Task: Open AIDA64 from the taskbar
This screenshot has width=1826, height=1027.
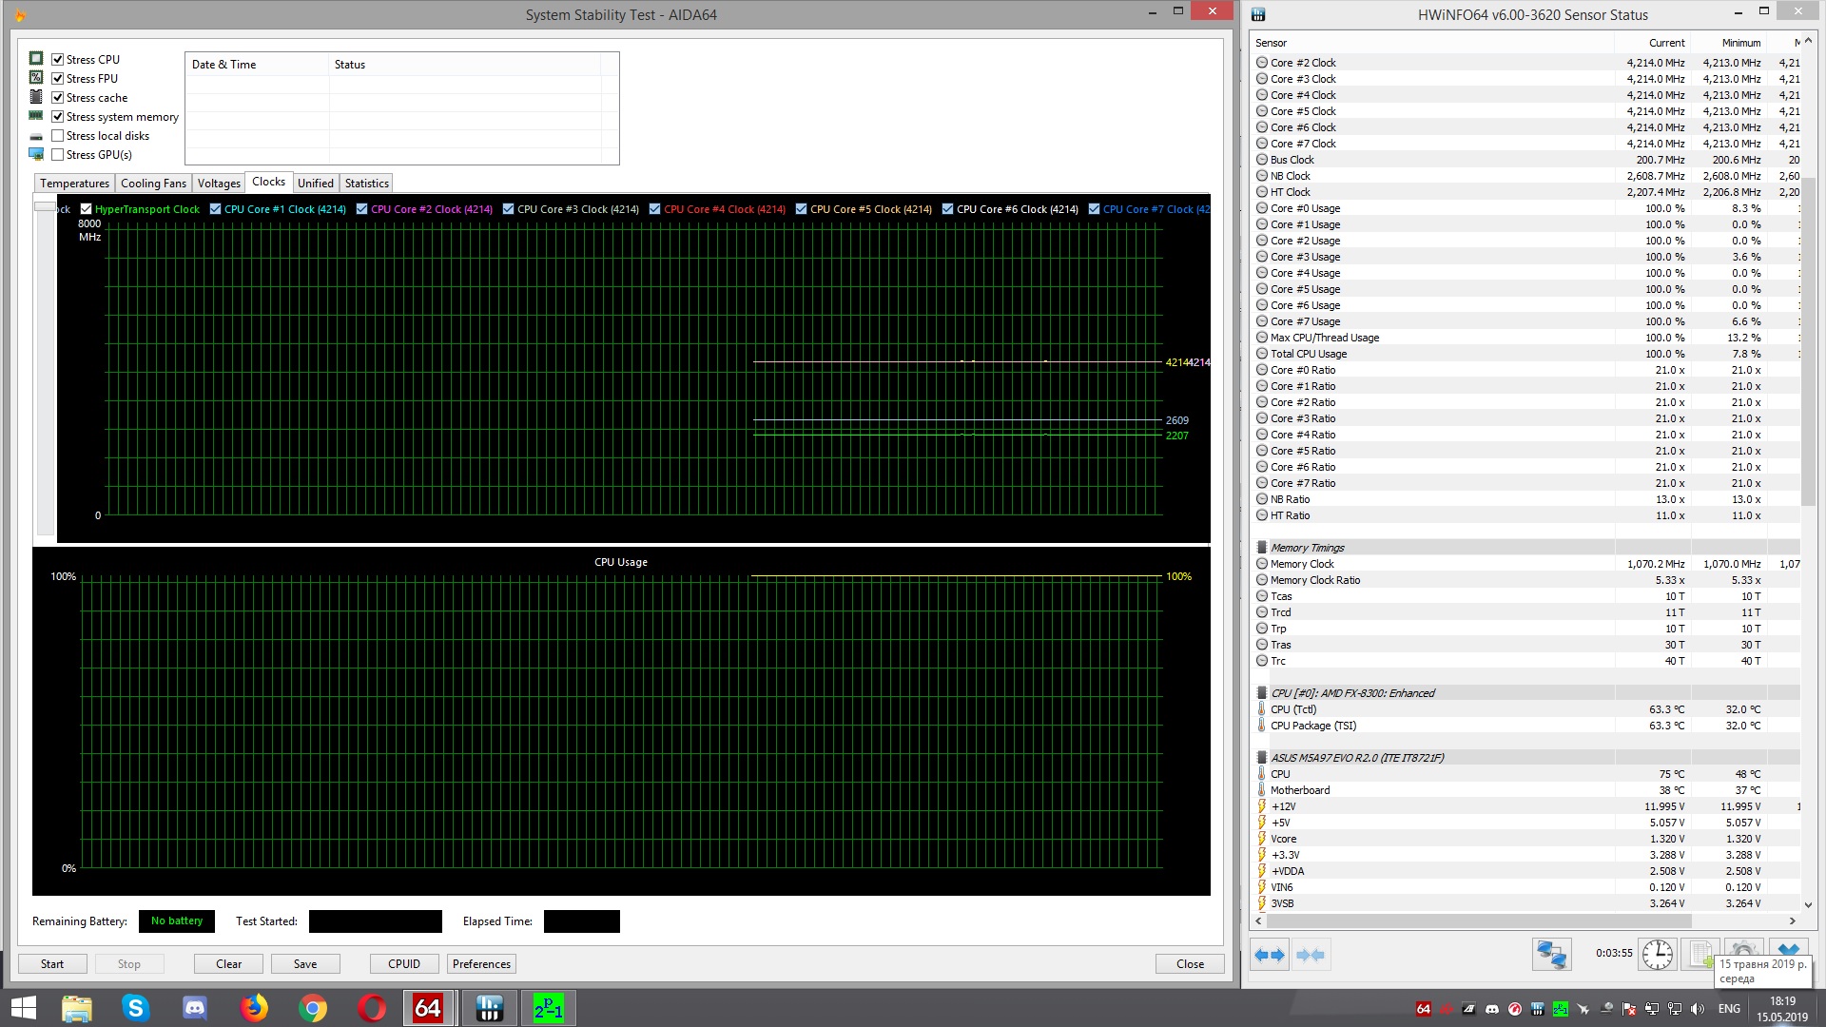Action: click(x=428, y=1008)
